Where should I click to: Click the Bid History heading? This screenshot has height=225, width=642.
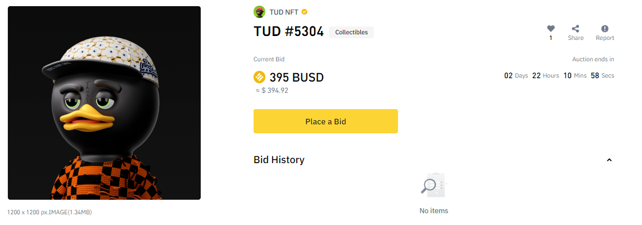tap(279, 160)
